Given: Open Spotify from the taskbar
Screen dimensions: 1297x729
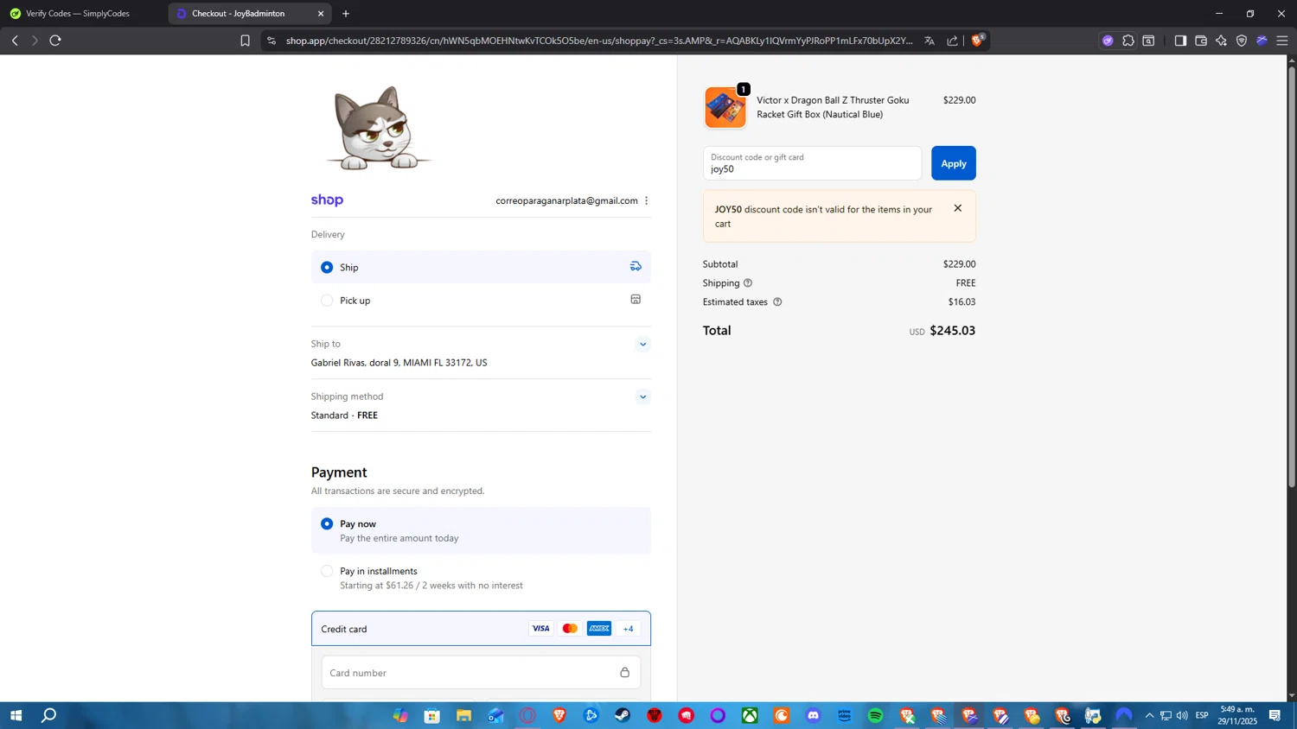Looking at the screenshot, I should 876,715.
